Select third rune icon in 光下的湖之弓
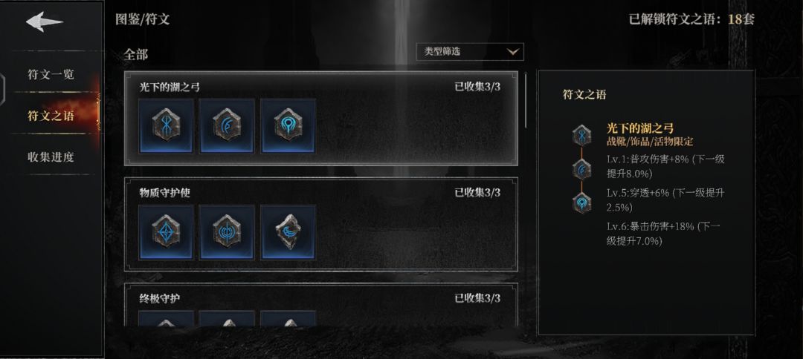Screen dimensions: 803x359 [x=288, y=125]
